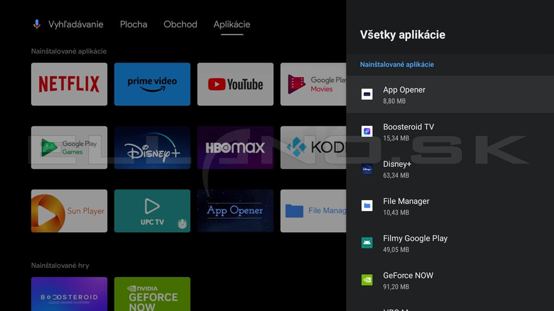The width and height of the screenshot is (554, 311).
Task: Select the Boosteroid TV list entry
Action: 450,132
